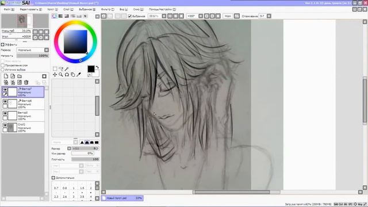Delete the selected layer with trash icon
Image resolution: width=368 pixels, height=207 pixels.
(26, 82)
